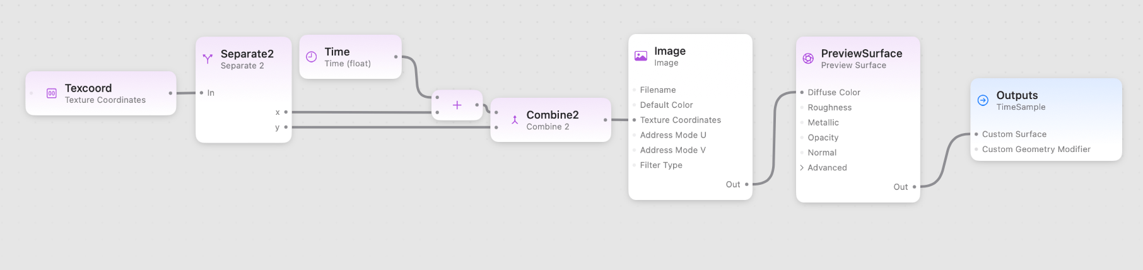1143x270 pixels.
Task: Select the Custom Geometry Modifier input
Action: tap(1036, 150)
